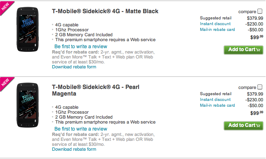Click Mail-in rebate card link for Pearl Magenta

[217, 105]
